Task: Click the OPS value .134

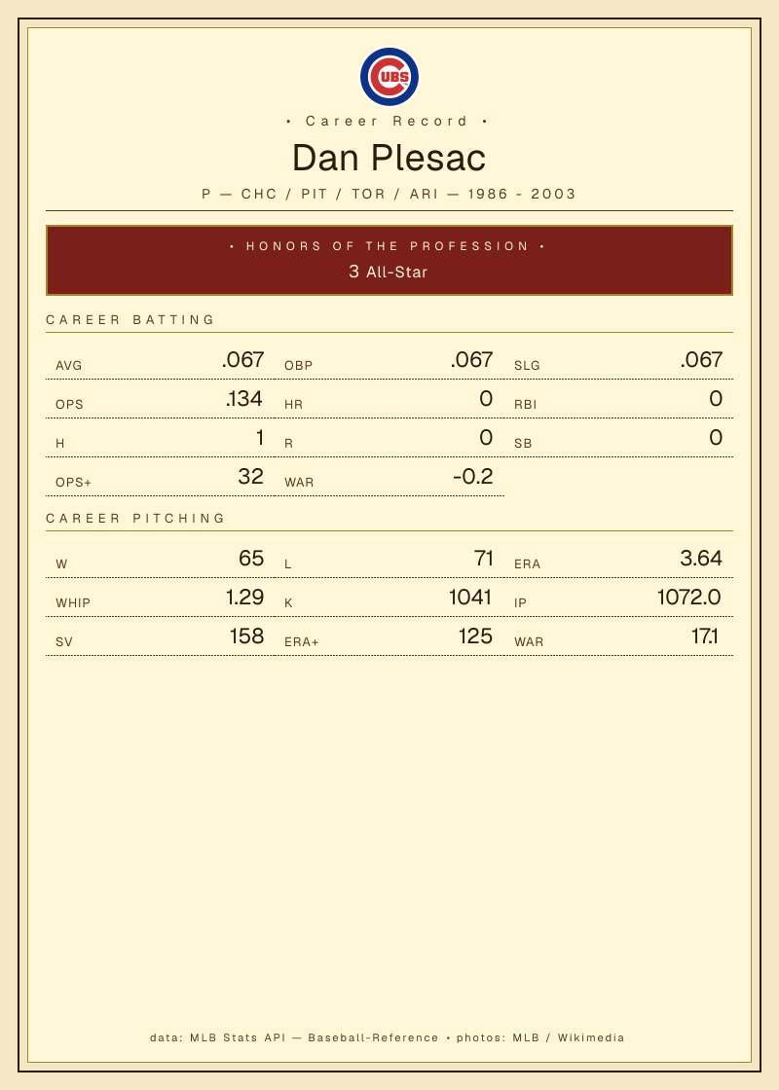Action: click(244, 398)
